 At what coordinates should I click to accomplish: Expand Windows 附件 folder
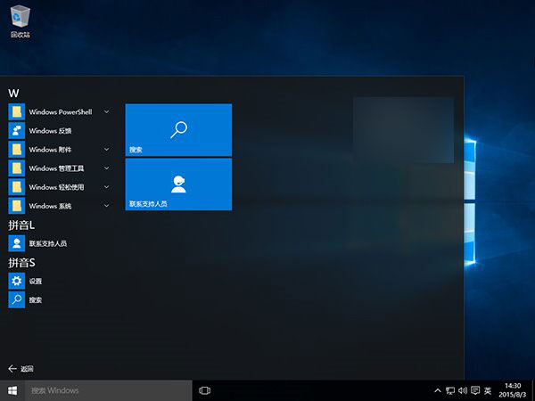pos(107,149)
